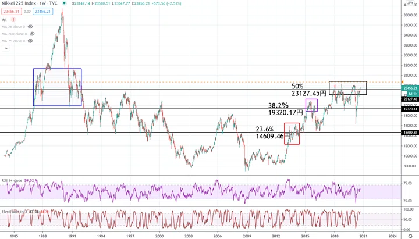Click the 50% 23127.45円 Fibonacci label
Screen dimensions: 419x239
308,90
